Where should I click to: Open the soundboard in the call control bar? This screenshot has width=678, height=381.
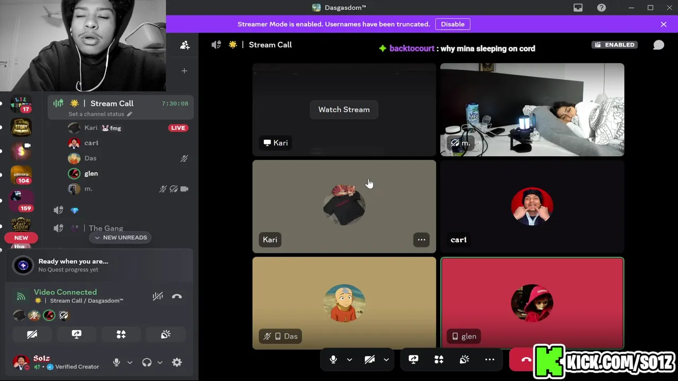[x=464, y=360]
